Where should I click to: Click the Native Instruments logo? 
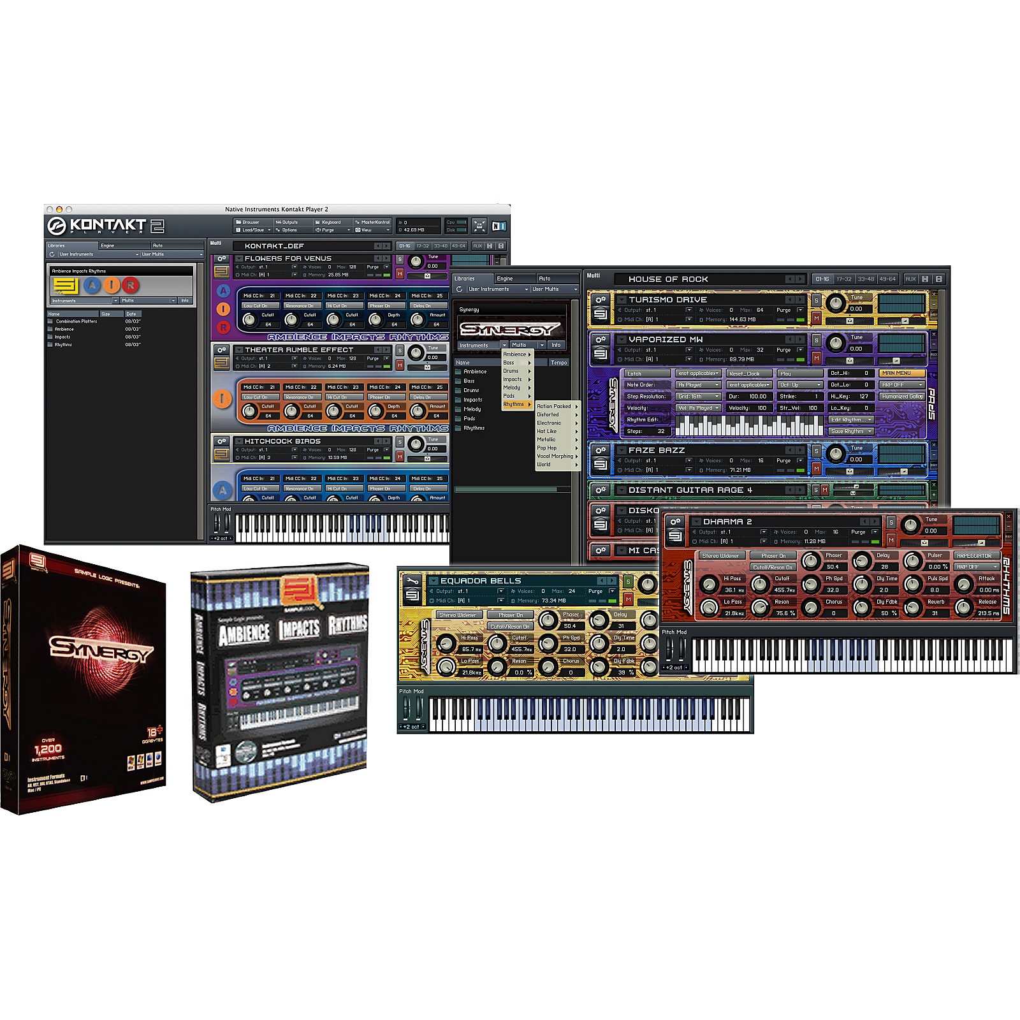coord(499,225)
